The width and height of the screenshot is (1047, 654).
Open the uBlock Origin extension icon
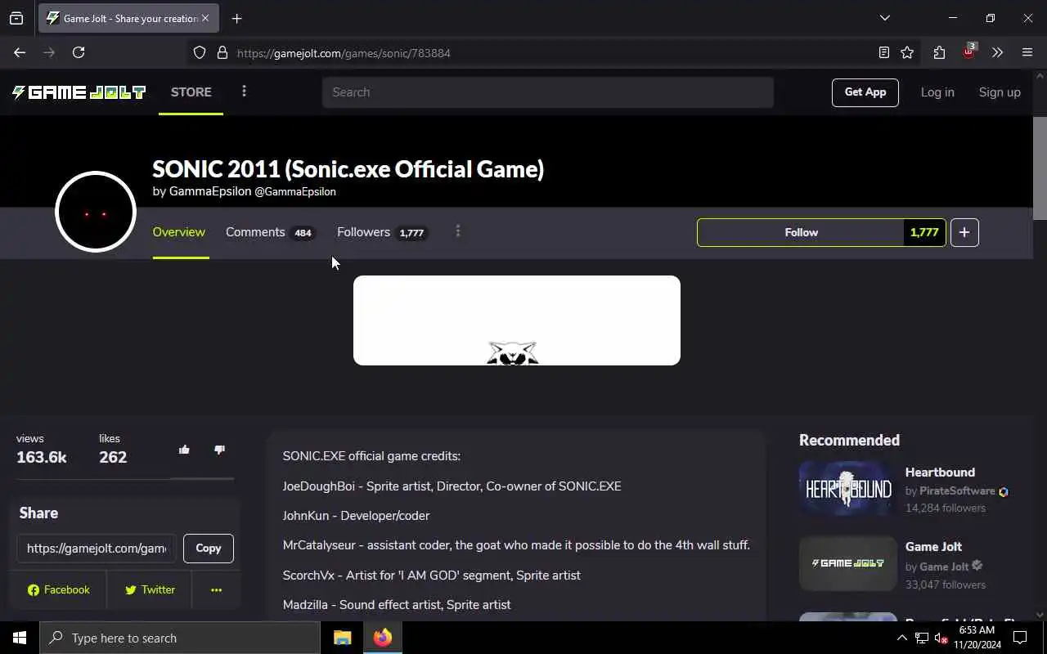tap(968, 52)
